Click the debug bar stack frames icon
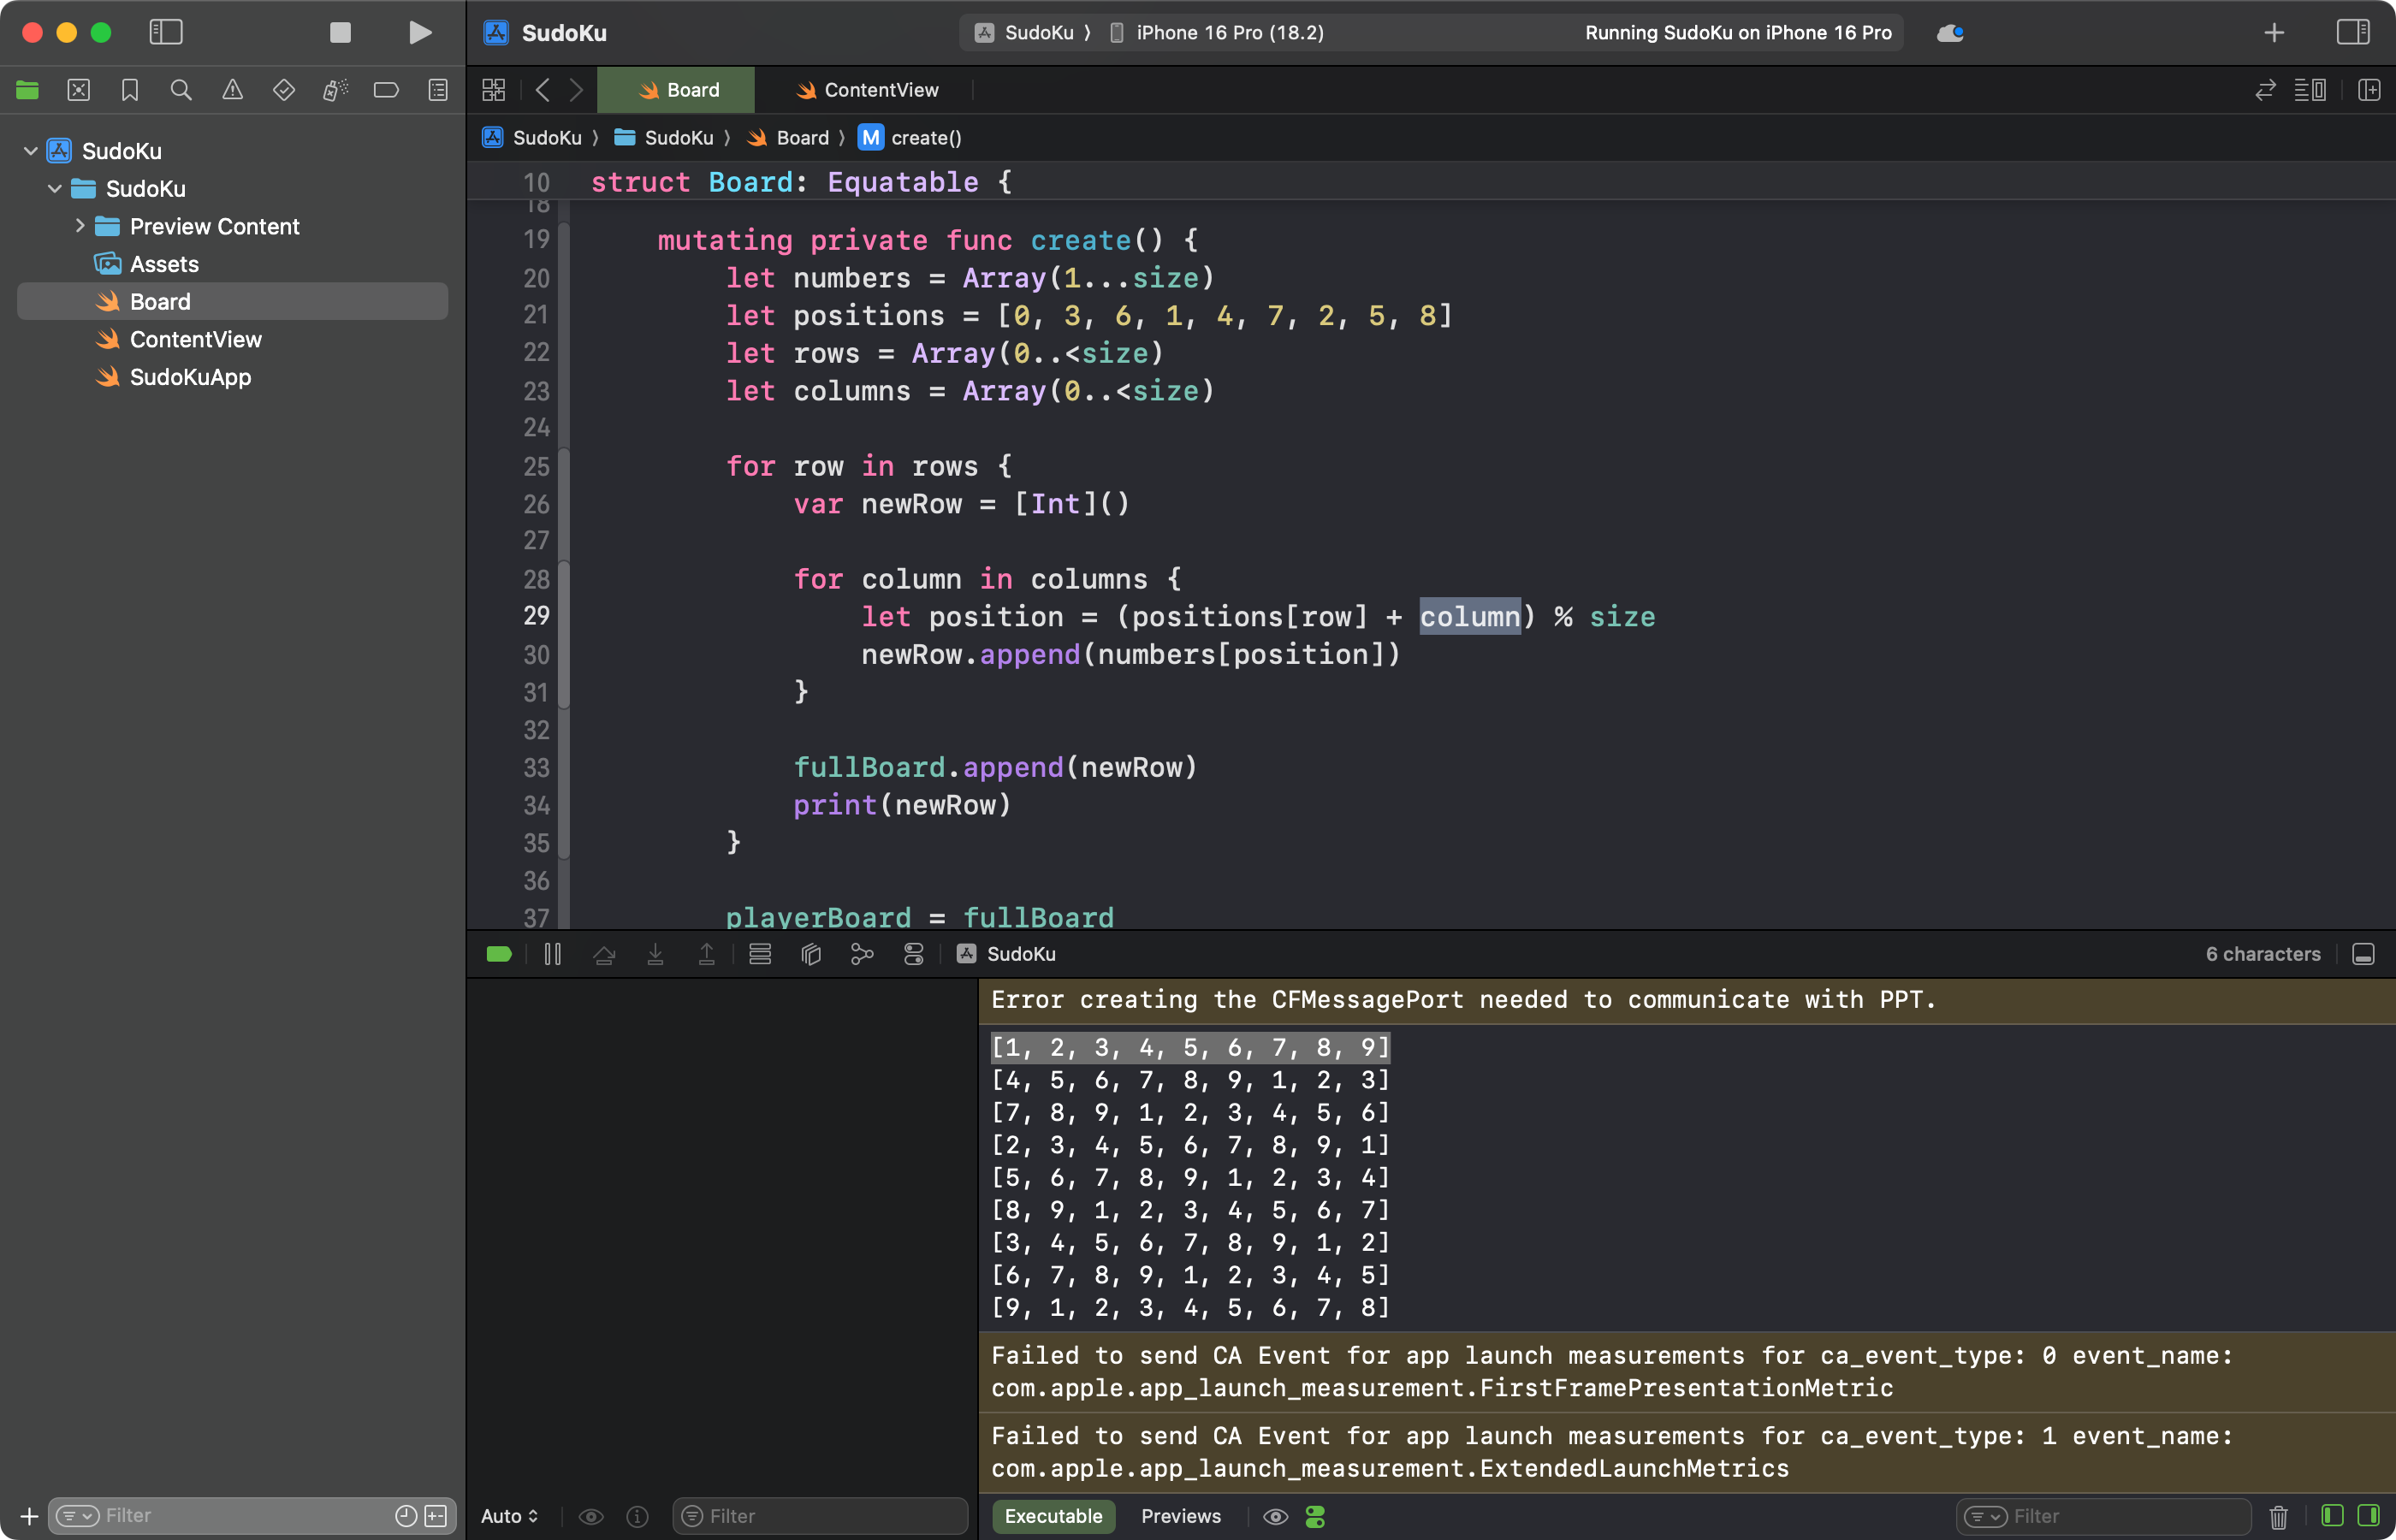The width and height of the screenshot is (2396, 1540). pos(760,954)
